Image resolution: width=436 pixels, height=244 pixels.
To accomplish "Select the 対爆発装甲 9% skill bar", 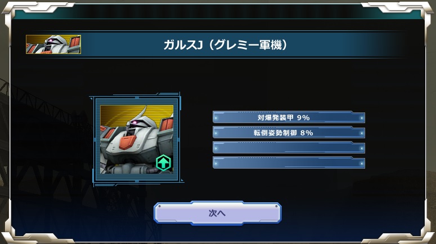I will click(x=289, y=118).
